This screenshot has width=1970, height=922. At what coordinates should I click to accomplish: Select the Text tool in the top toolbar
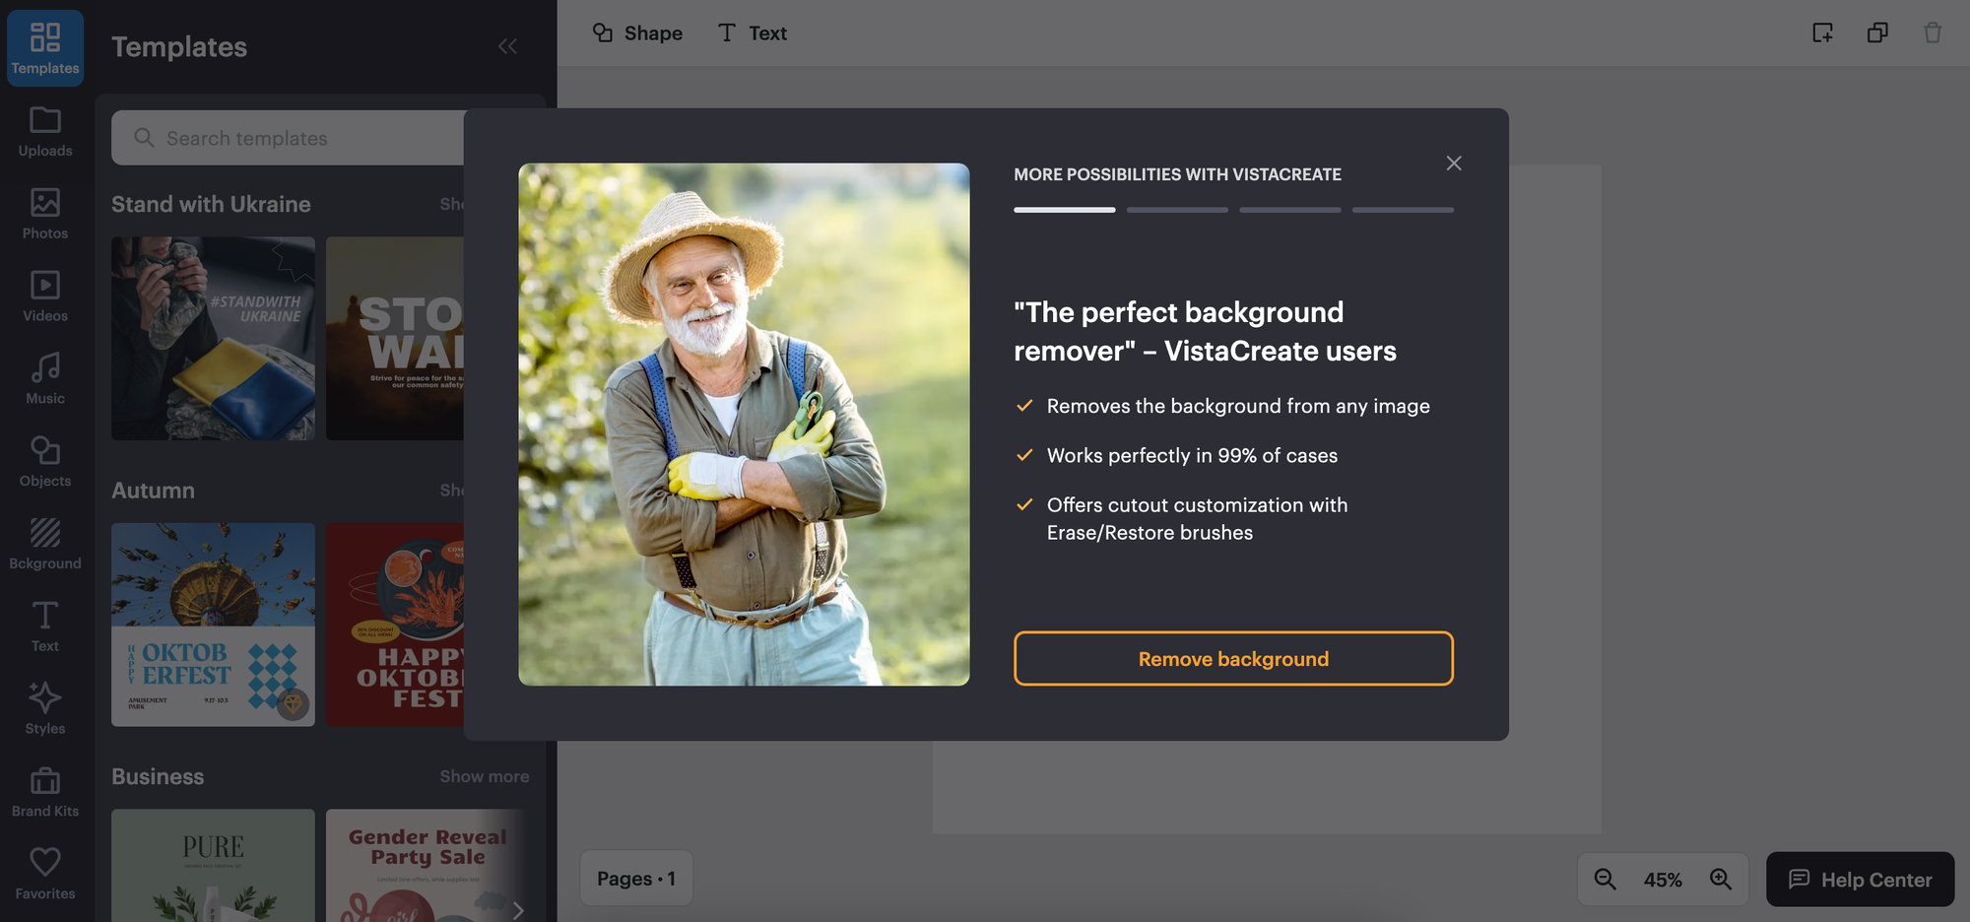pyautogui.click(x=752, y=33)
